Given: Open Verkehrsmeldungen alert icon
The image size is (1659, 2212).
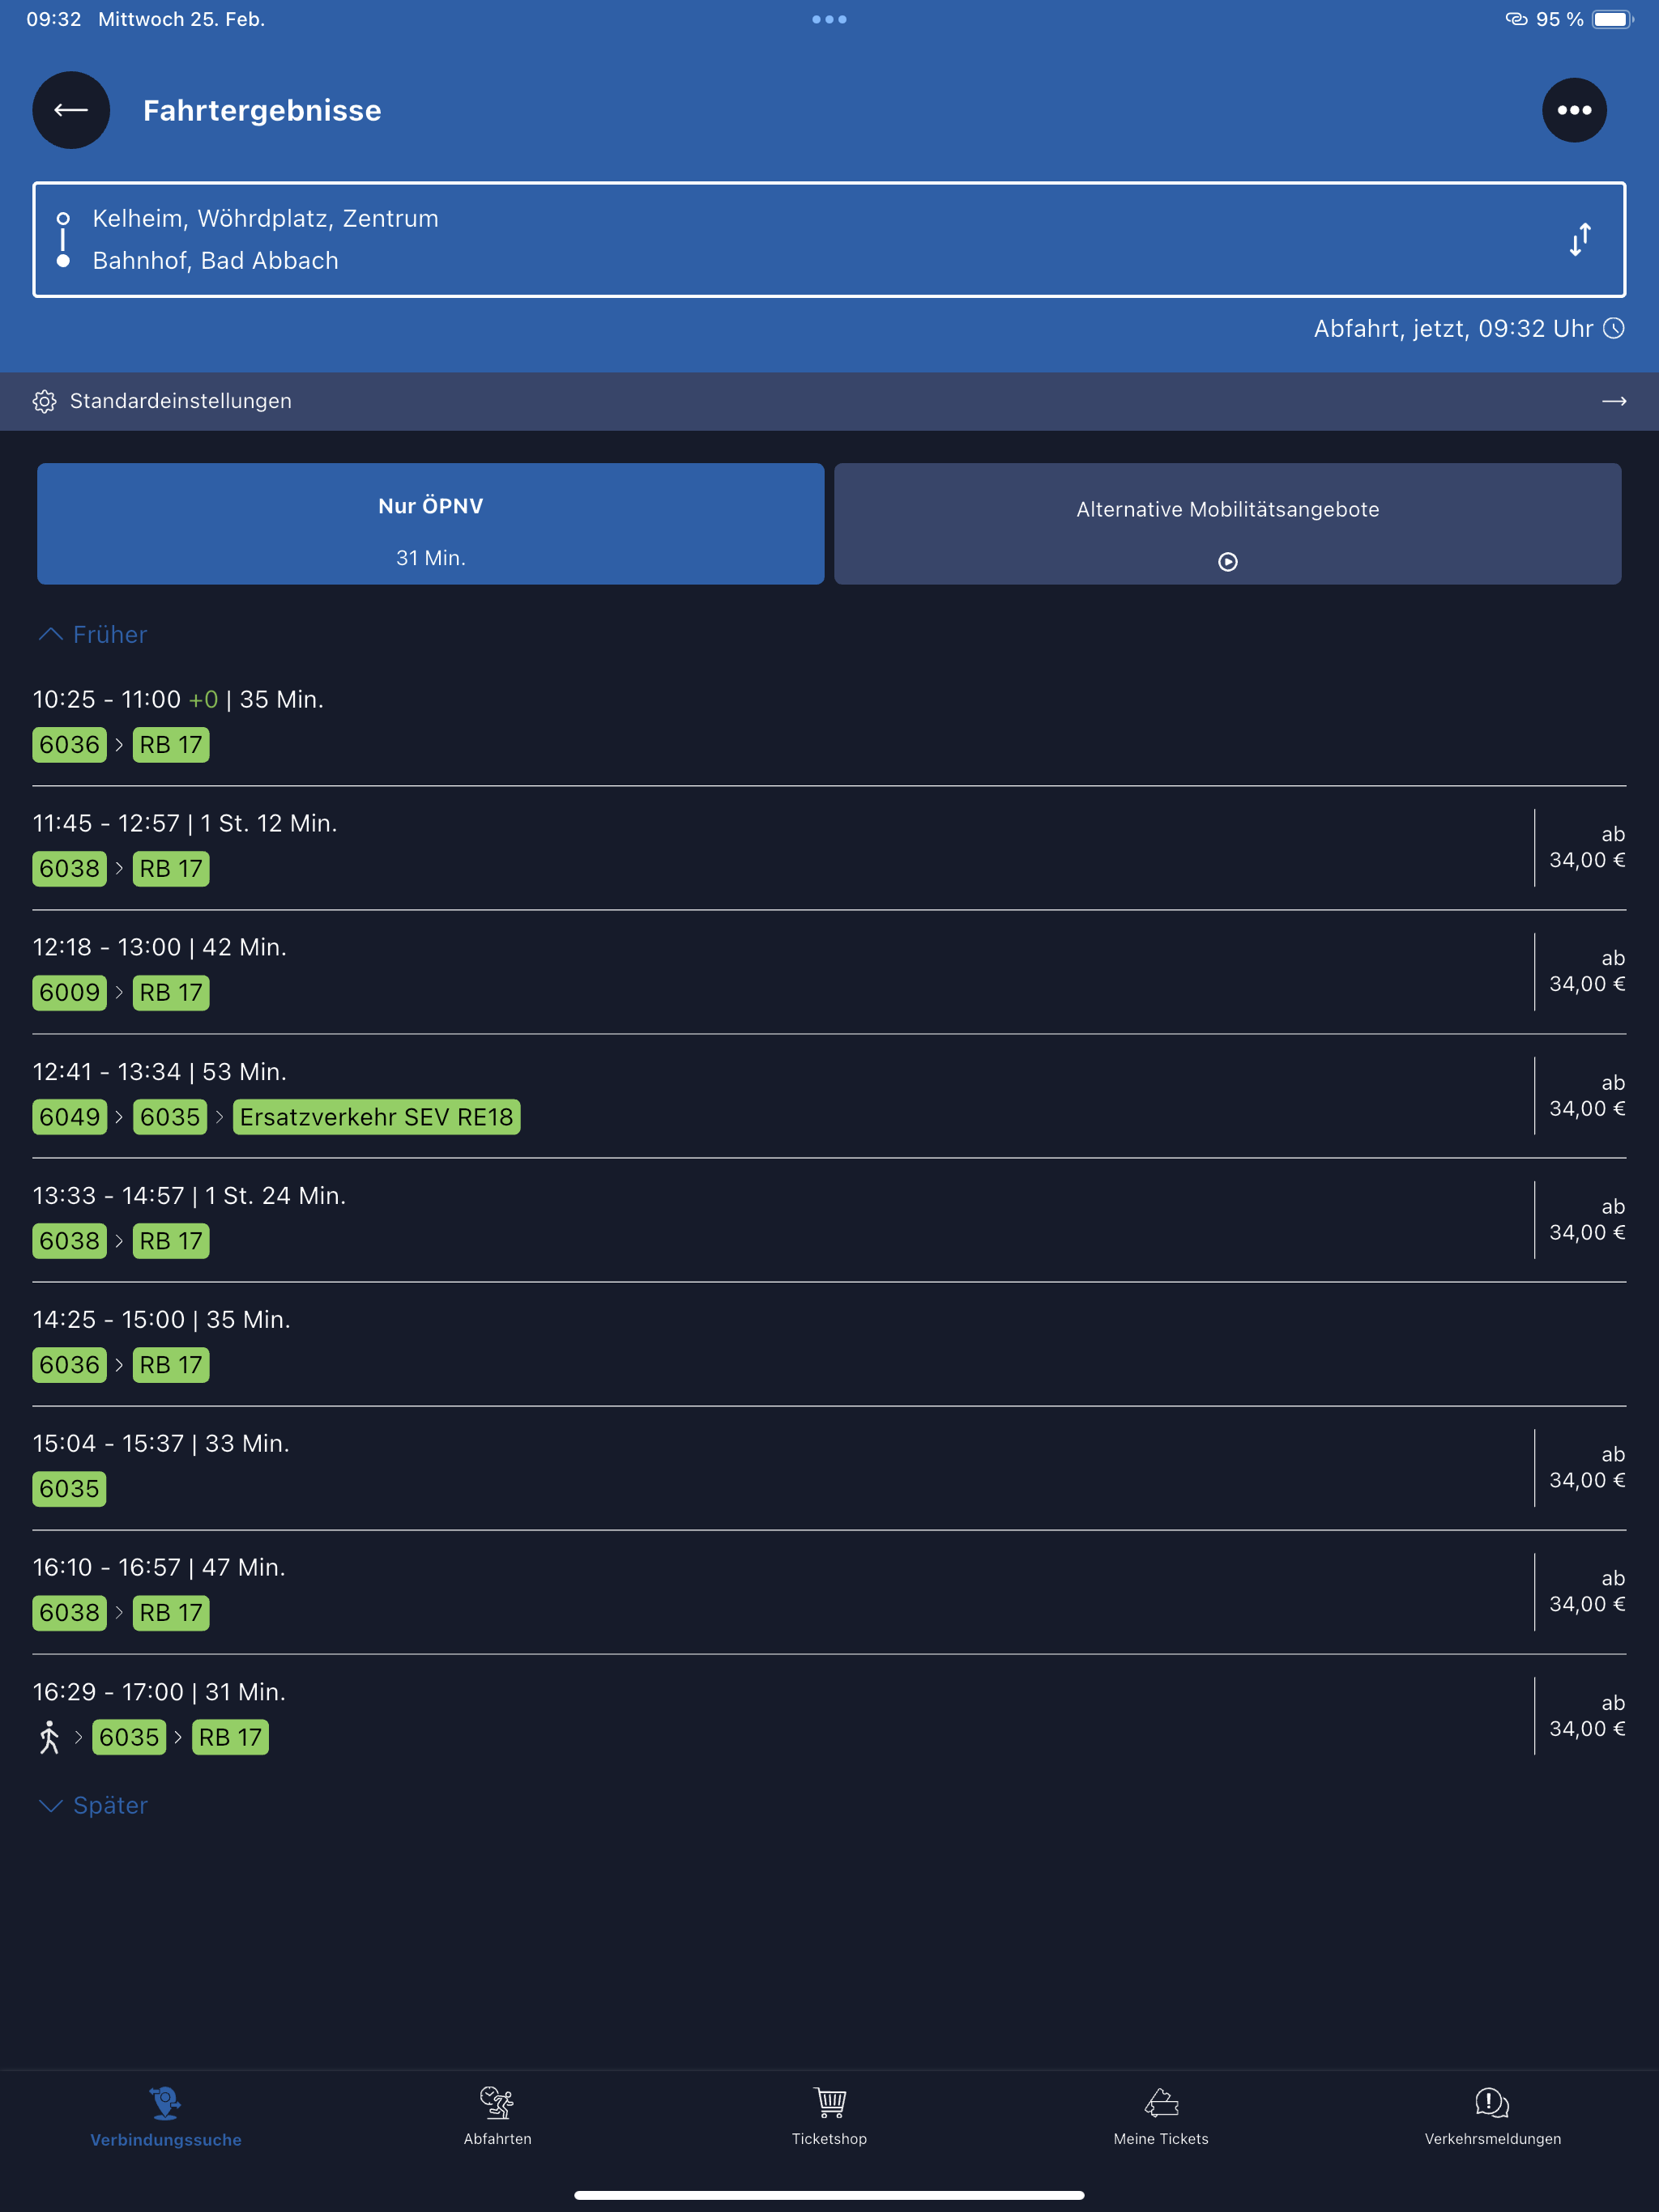Looking at the screenshot, I should click(x=1493, y=2102).
